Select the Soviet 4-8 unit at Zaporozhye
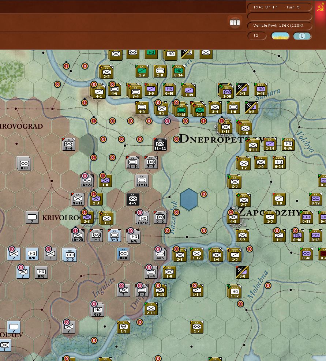The height and width of the screenshot is (361, 326). 233,217
